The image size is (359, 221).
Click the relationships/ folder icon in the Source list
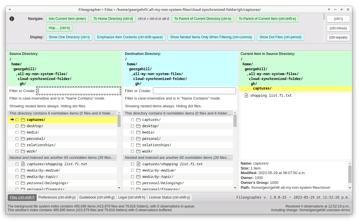click(x=23, y=145)
